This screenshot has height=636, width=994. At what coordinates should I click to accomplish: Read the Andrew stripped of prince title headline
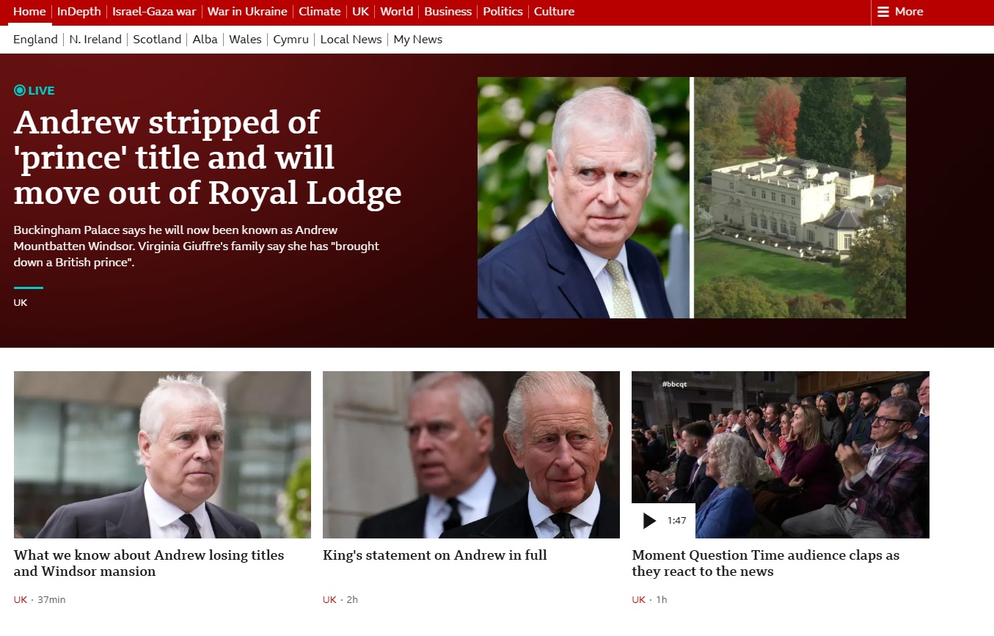(x=208, y=158)
